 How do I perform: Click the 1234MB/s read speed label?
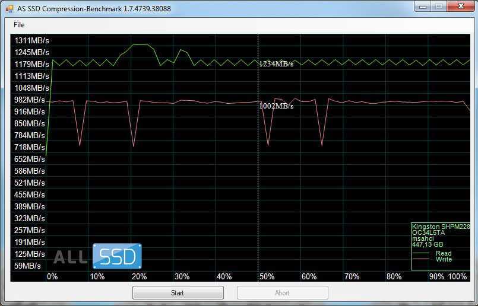(x=276, y=64)
